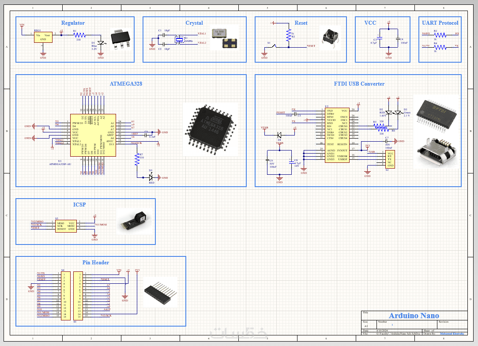Select the ICSP block title
The image size is (478, 346).
click(x=79, y=204)
